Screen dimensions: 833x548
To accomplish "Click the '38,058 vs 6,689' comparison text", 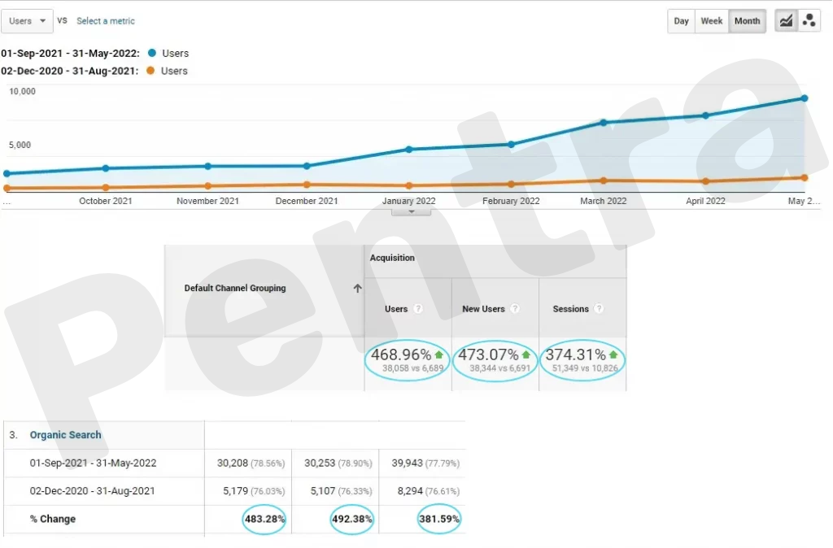I will 412,368.
